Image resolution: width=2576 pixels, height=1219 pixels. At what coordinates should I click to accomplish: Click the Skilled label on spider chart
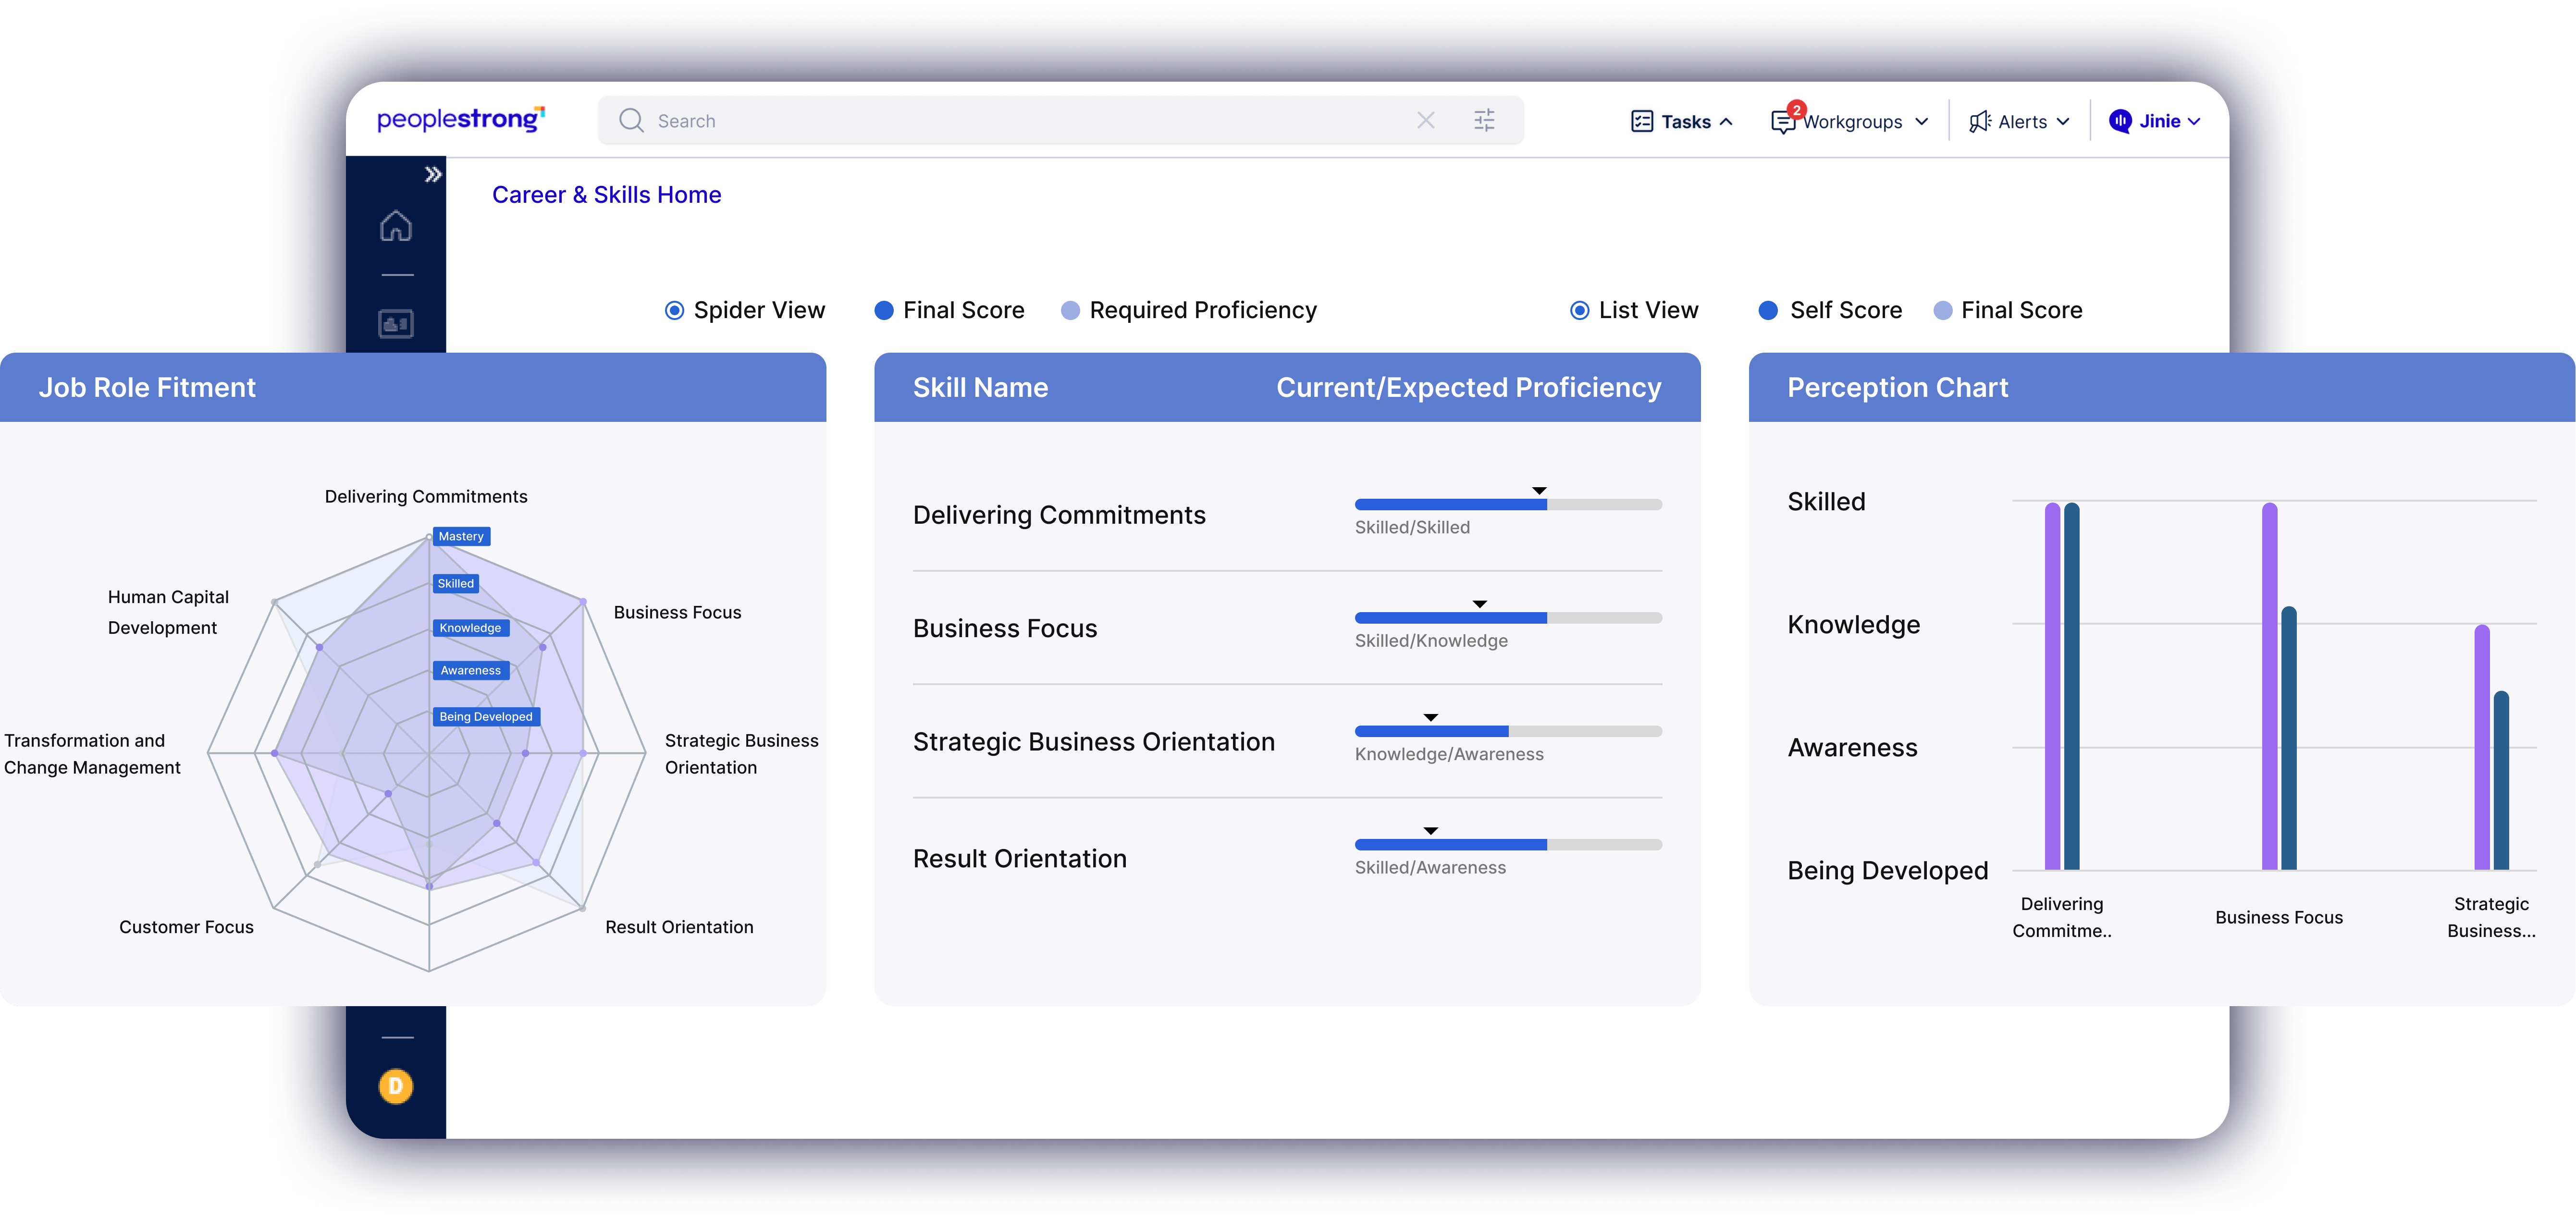(456, 584)
